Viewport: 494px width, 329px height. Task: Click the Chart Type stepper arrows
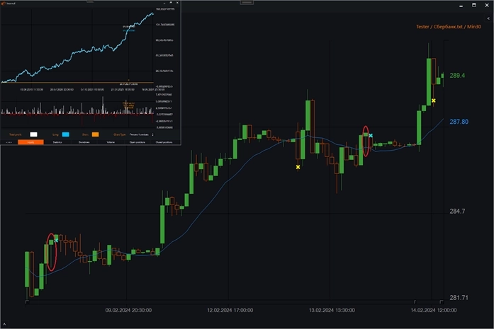click(x=153, y=134)
